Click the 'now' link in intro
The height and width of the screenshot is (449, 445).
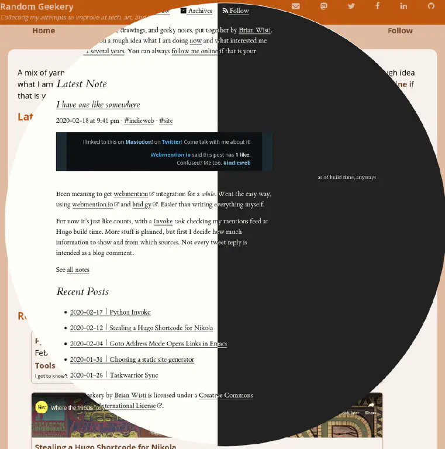(195, 41)
